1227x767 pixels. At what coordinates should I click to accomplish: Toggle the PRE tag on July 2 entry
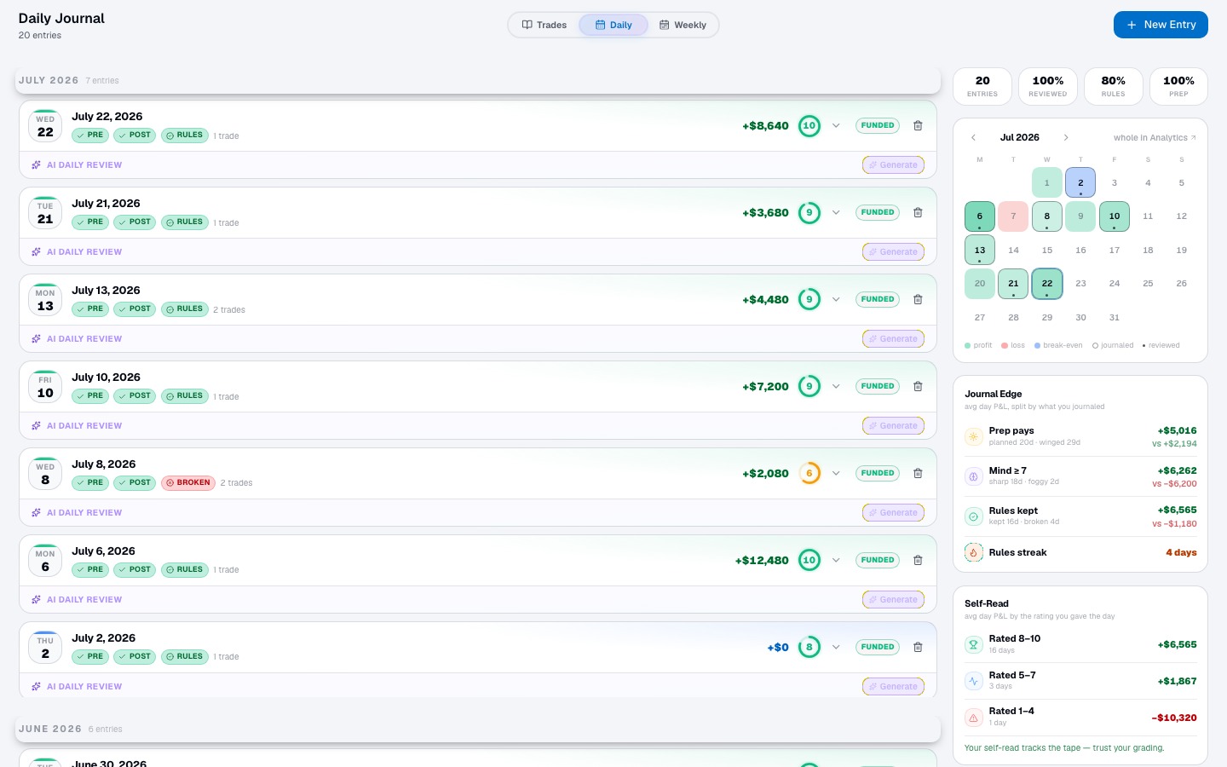pos(90,657)
